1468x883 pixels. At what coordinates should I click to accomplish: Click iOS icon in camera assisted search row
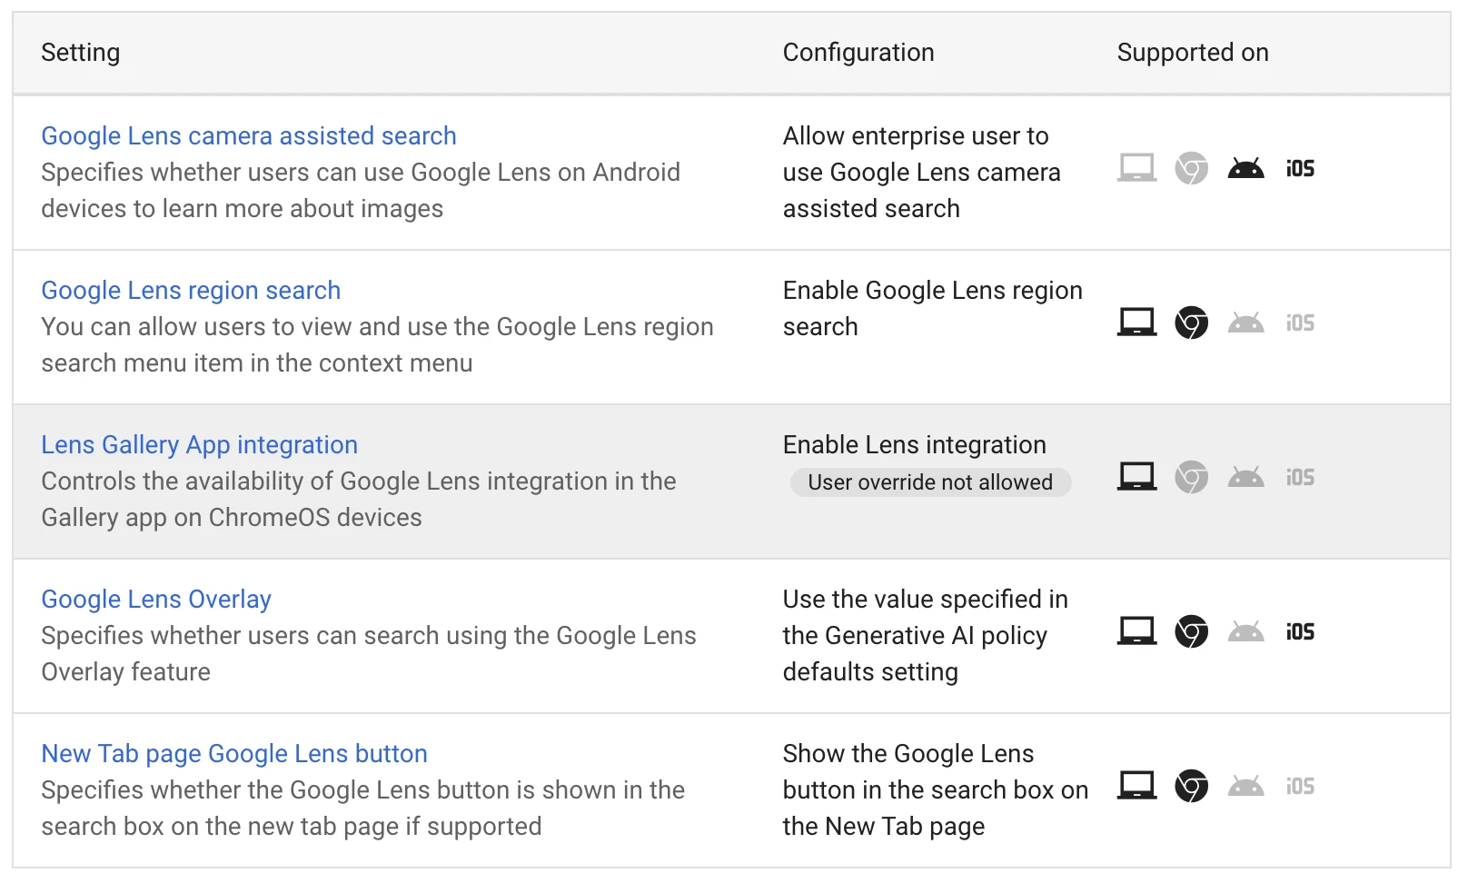[x=1300, y=168]
